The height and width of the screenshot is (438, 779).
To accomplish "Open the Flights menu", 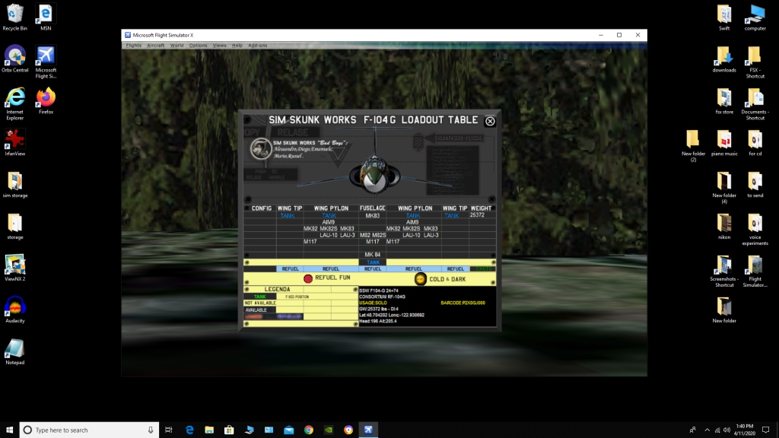I will coord(134,45).
